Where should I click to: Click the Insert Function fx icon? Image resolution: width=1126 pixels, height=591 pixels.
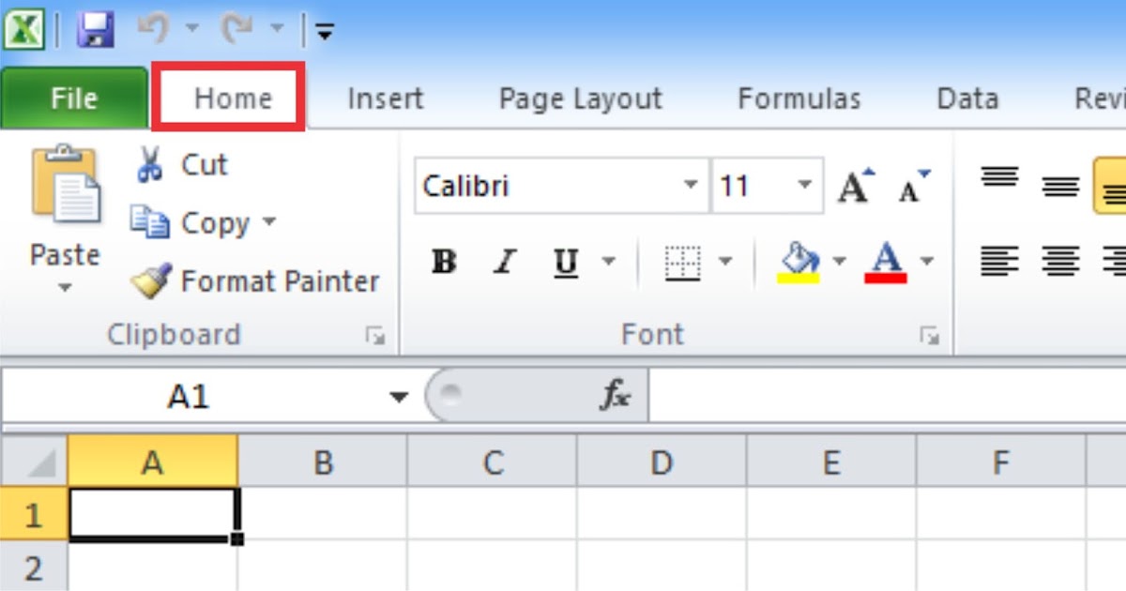[x=615, y=394]
